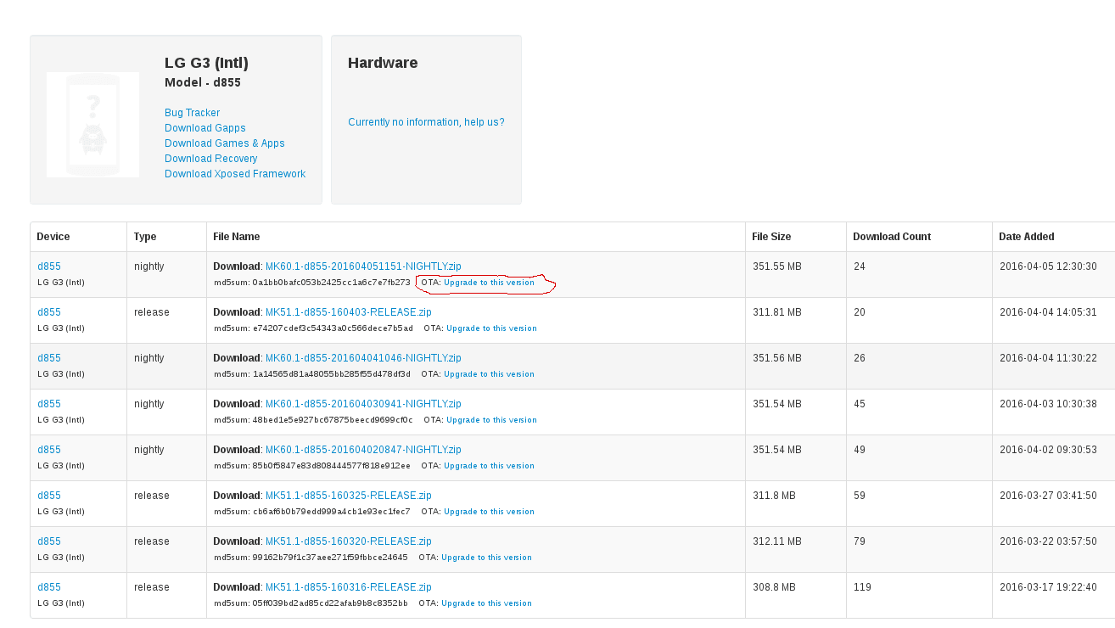This screenshot has height=628, width=1115.
Task: Download MK60.1-d855-201604030941-NIGHTLY.zip
Action: coord(363,404)
